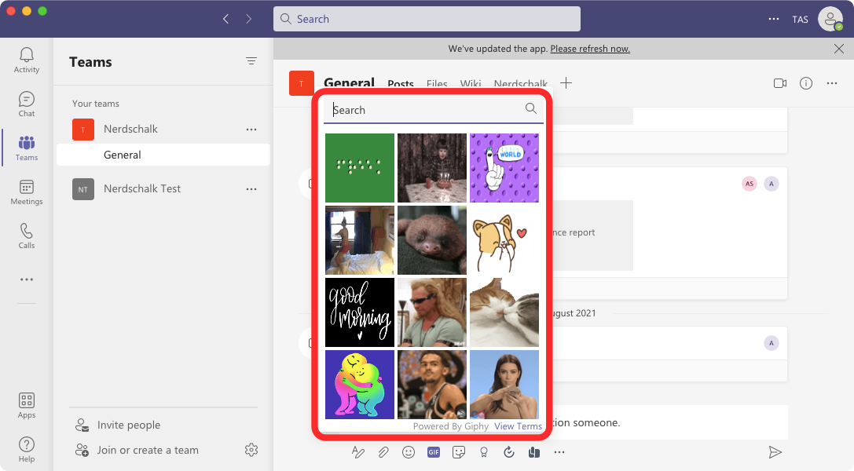Expand Nerdschalk team options with ellipsis
The width and height of the screenshot is (854, 471).
251,129
